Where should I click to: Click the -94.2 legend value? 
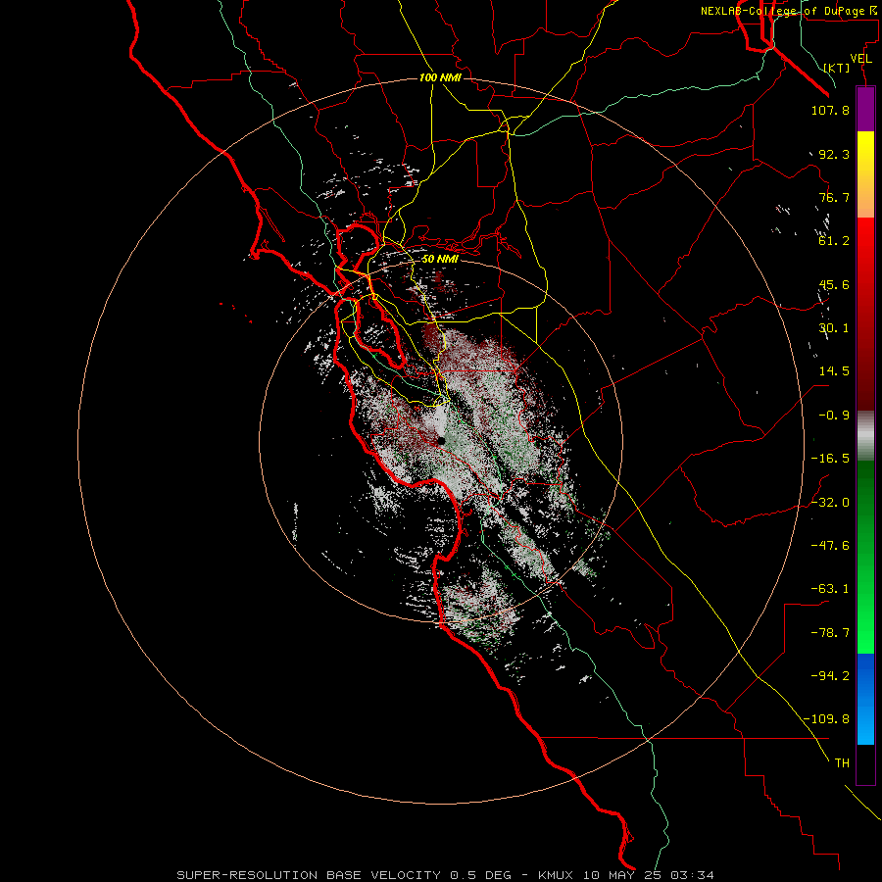pos(830,676)
